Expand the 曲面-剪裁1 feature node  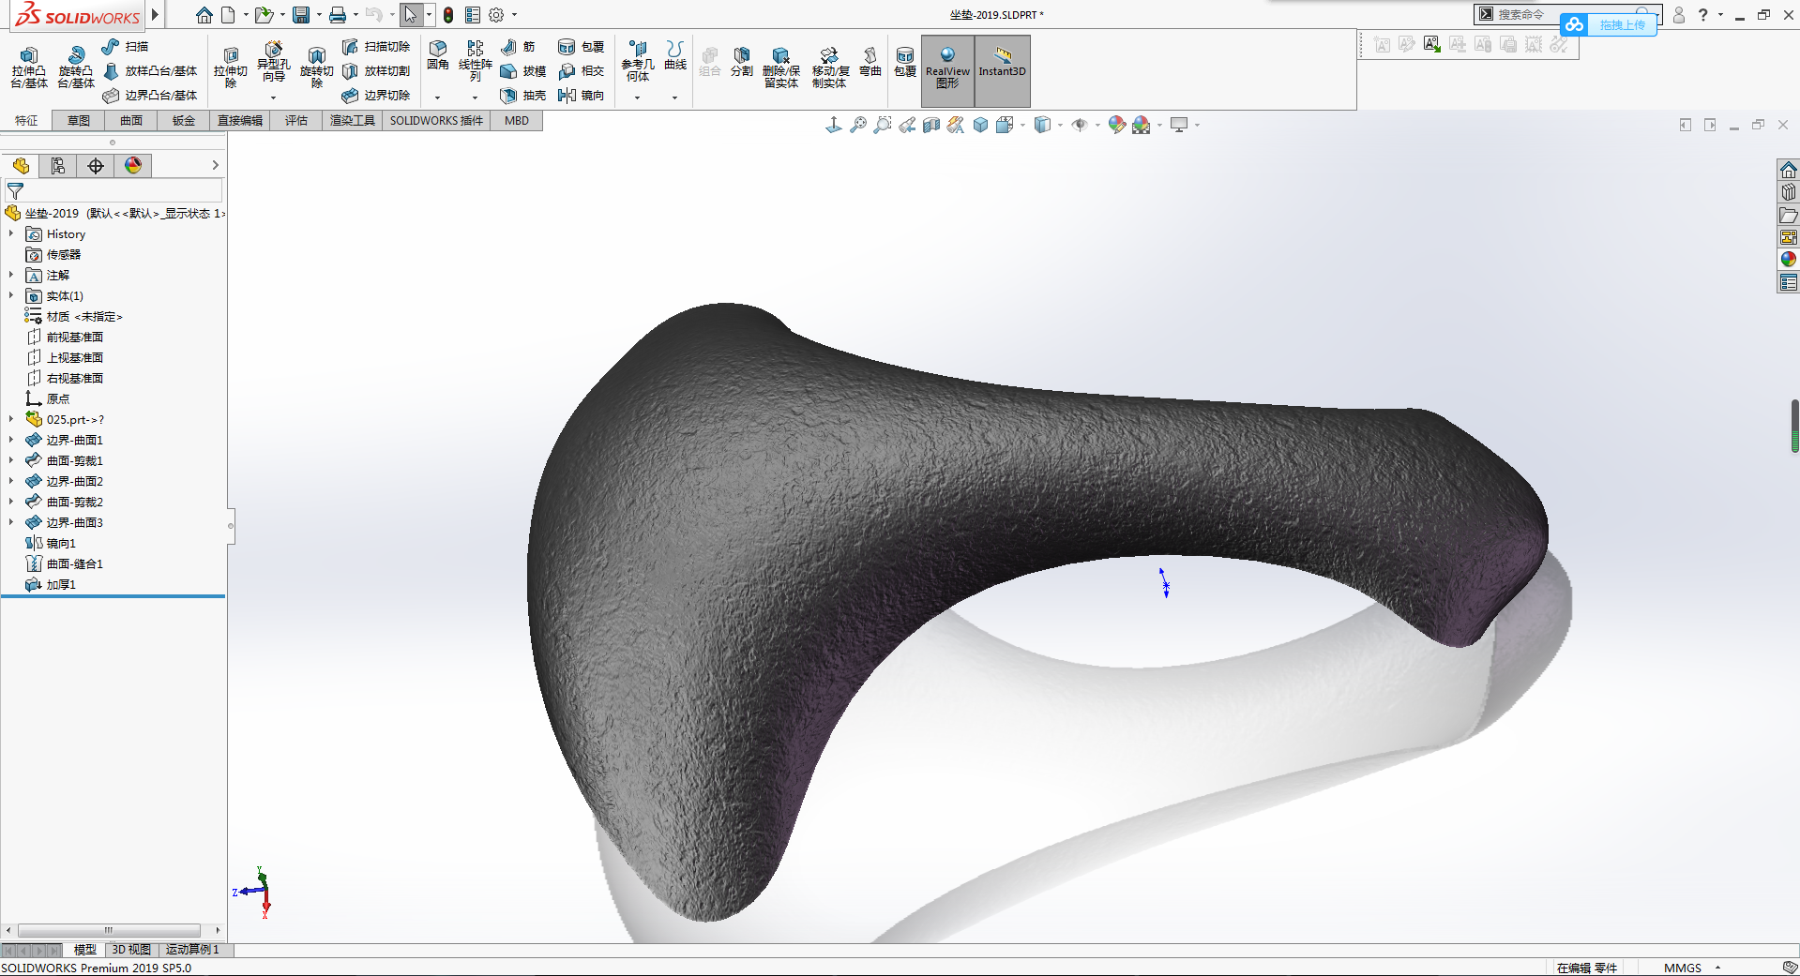coord(11,461)
